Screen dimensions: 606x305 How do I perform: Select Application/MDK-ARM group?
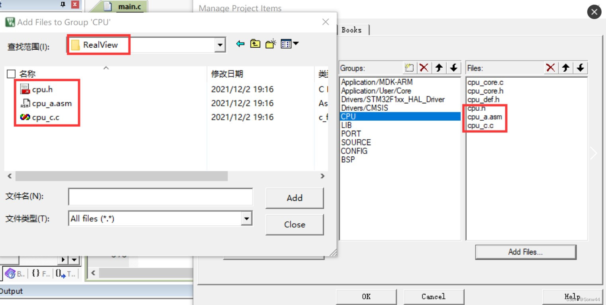point(377,82)
